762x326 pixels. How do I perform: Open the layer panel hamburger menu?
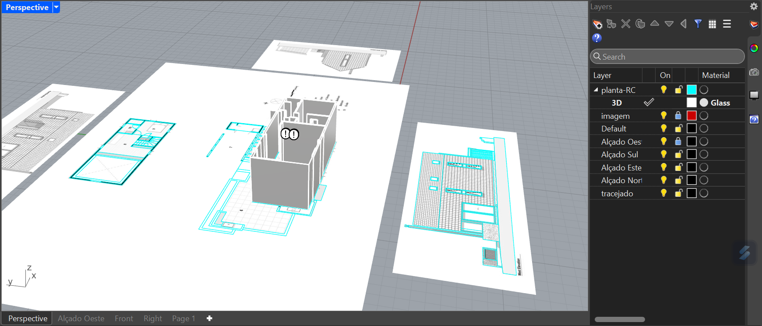[x=727, y=24]
